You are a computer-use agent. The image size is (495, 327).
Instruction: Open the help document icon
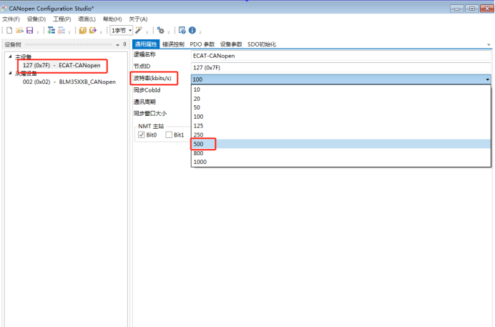coord(182,30)
